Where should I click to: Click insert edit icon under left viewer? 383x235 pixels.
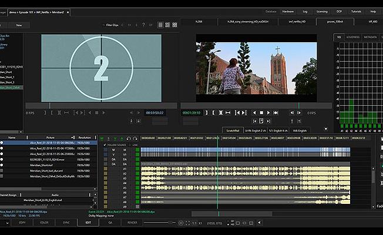click(132, 121)
